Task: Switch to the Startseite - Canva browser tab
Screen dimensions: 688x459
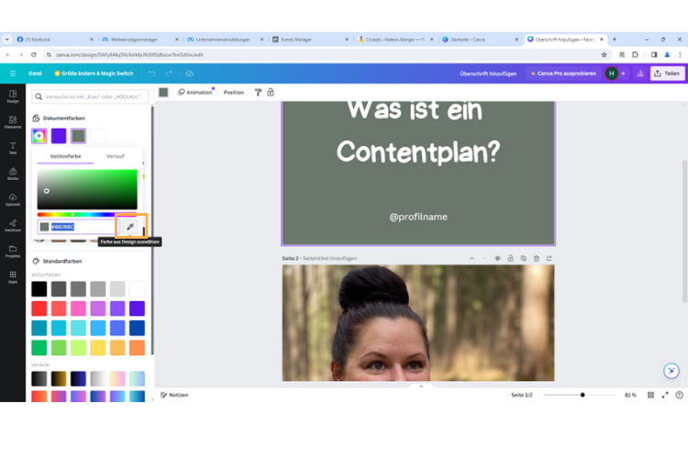Action: pyautogui.click(x=478, y=39)
